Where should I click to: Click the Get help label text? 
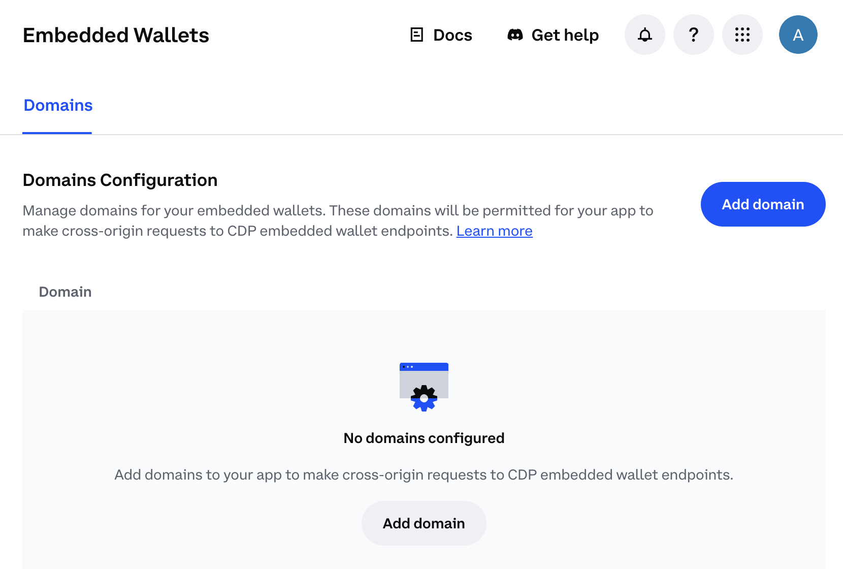(565, 35)
